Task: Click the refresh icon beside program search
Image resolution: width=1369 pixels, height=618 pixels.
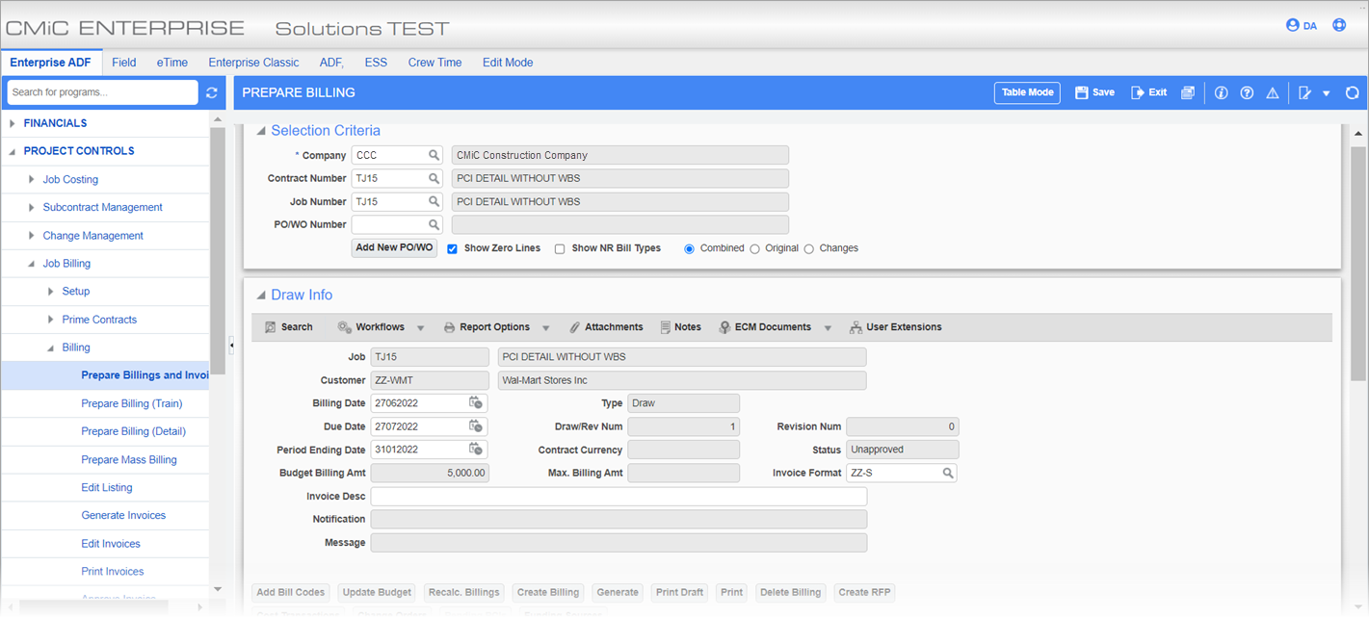Action: point(212,92)
